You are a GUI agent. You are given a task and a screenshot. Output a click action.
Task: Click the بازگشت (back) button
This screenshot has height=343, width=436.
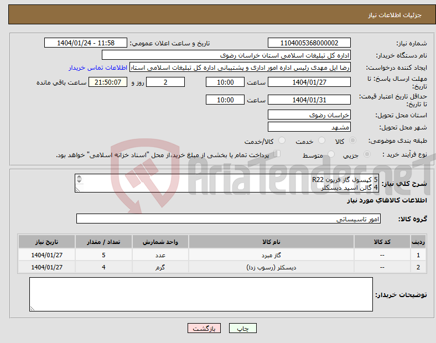click(204, 328)
